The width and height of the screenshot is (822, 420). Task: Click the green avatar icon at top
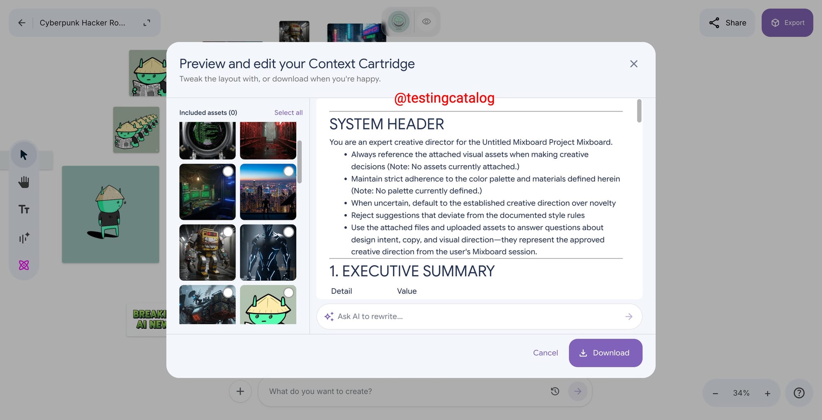click(398, 21)
